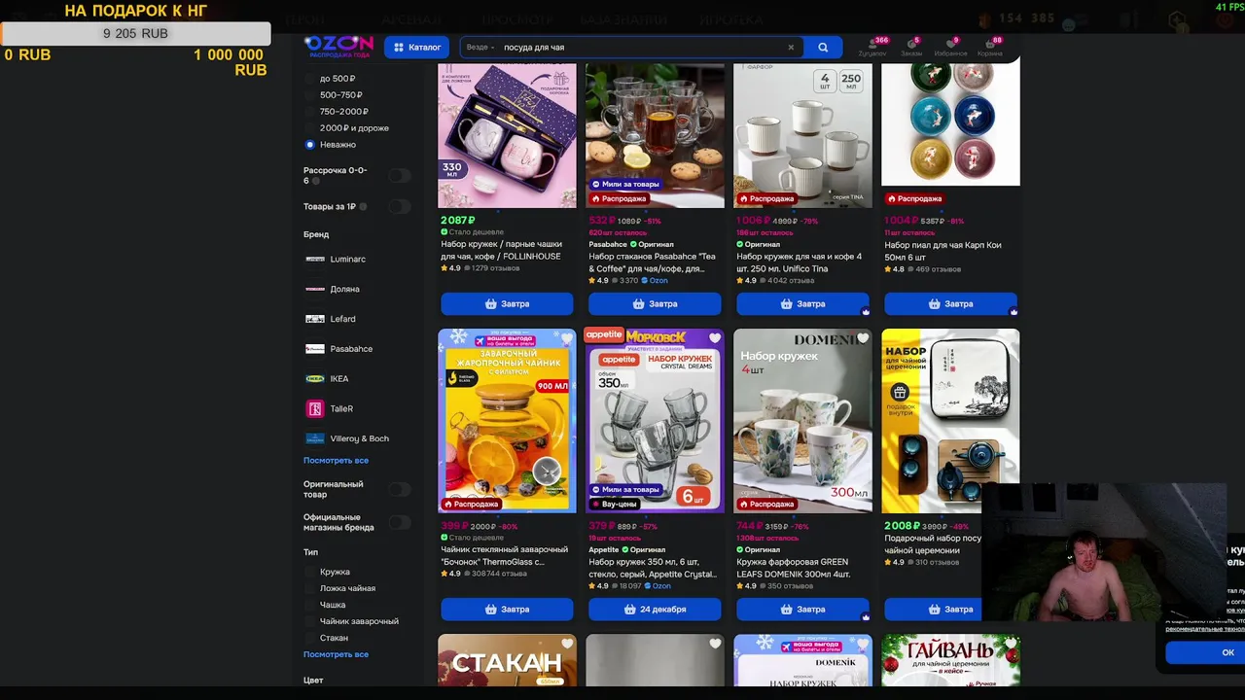
Task: Favorite the ThermoGlass teapot with heart icon
Action: [x=567, y=339]
